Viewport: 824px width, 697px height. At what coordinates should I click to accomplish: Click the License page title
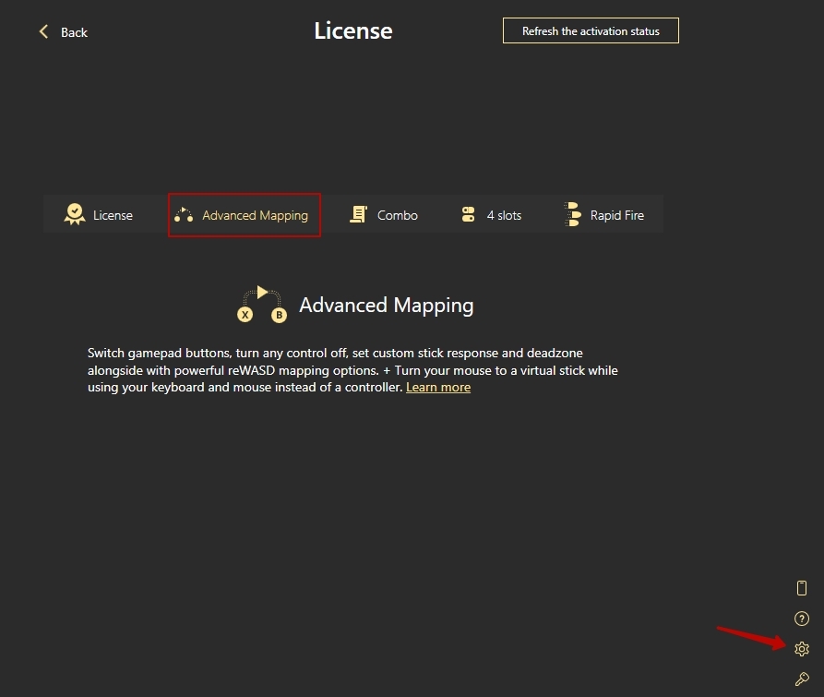353,30
